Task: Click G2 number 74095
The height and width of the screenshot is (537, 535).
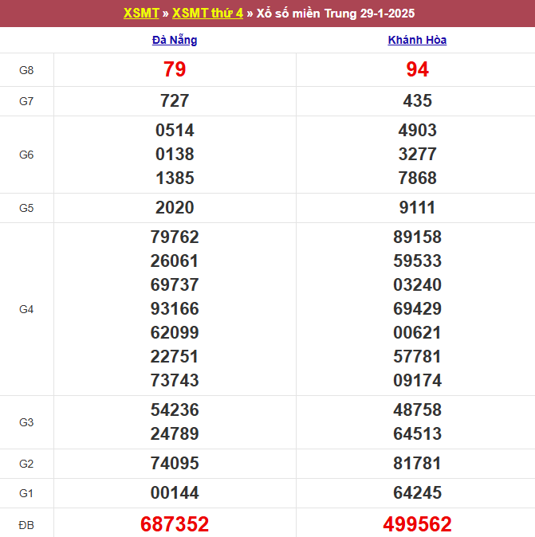Action: [x=175, y=464]
